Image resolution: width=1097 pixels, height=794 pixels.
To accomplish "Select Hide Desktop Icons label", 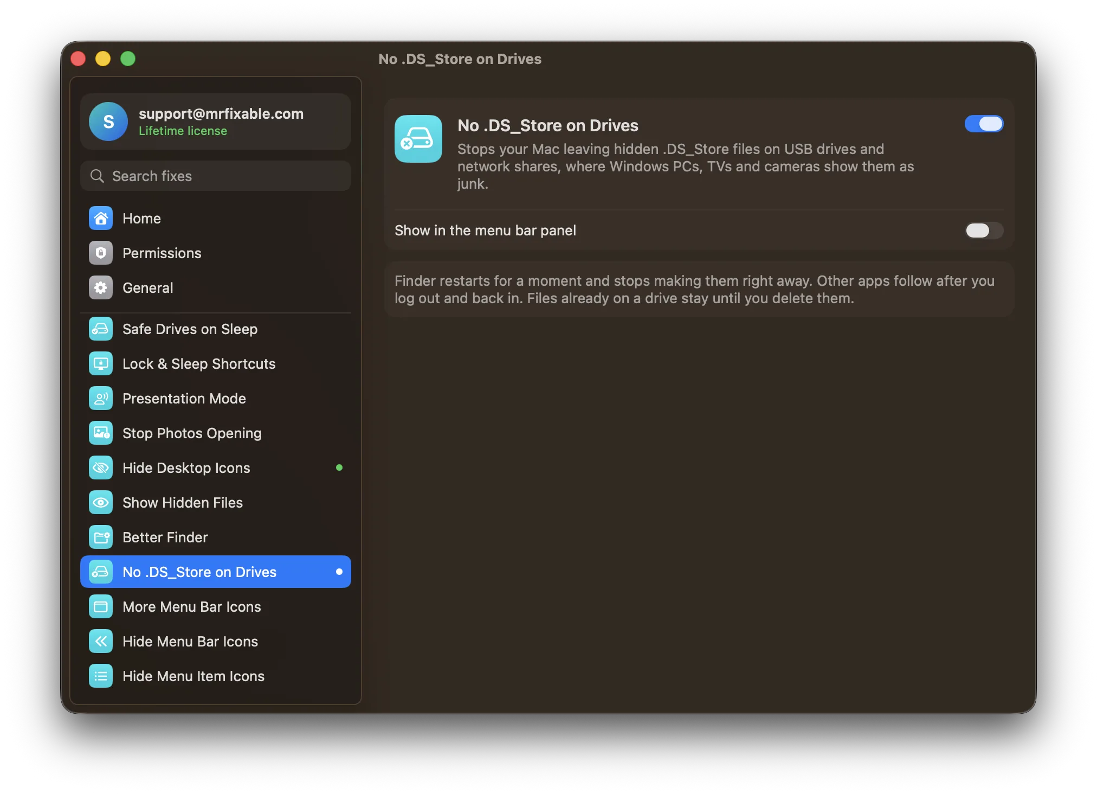I will [x=186, y=468].
